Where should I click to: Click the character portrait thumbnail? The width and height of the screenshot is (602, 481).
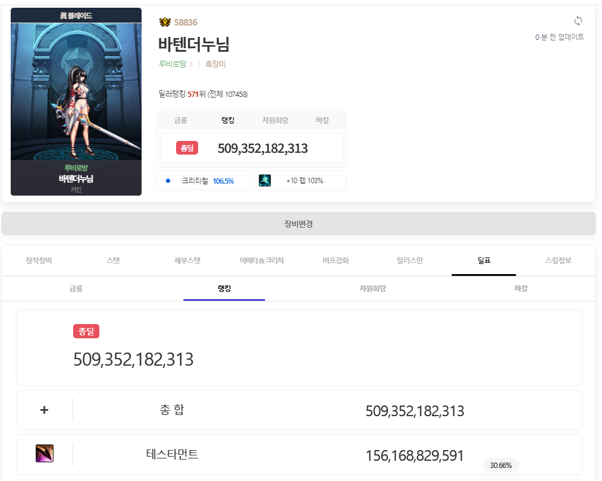pos(76,101)
